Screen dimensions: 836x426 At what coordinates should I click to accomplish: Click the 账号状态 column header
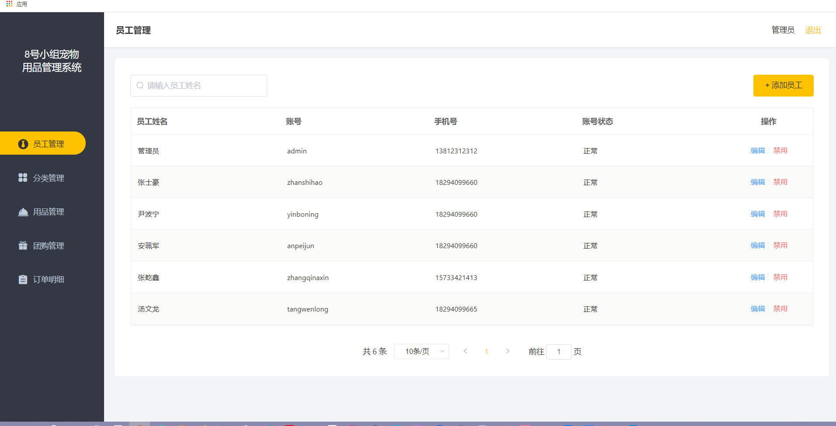coord(597,121)
